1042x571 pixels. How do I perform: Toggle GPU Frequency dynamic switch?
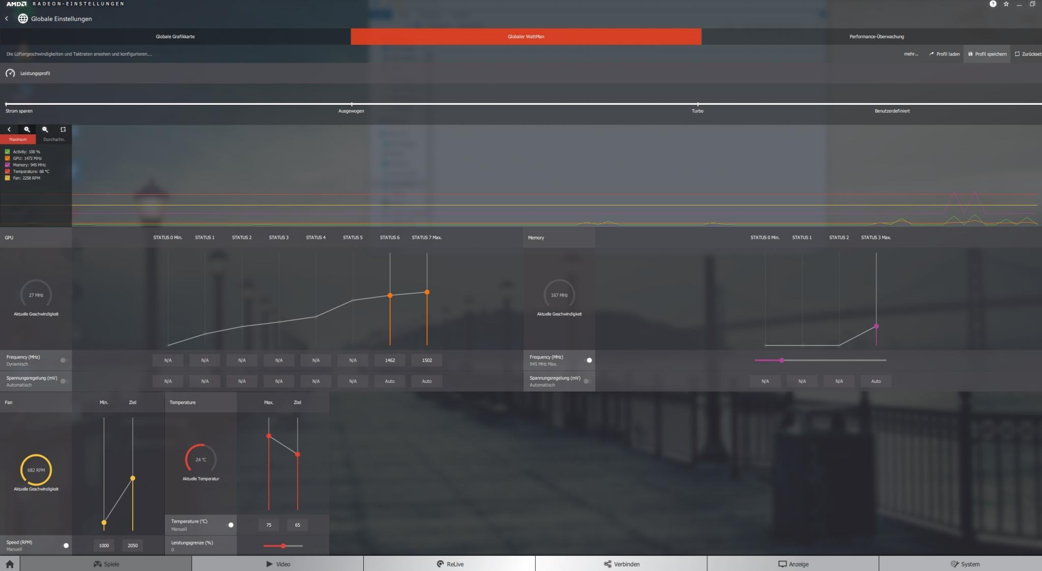tap(64, 360)
